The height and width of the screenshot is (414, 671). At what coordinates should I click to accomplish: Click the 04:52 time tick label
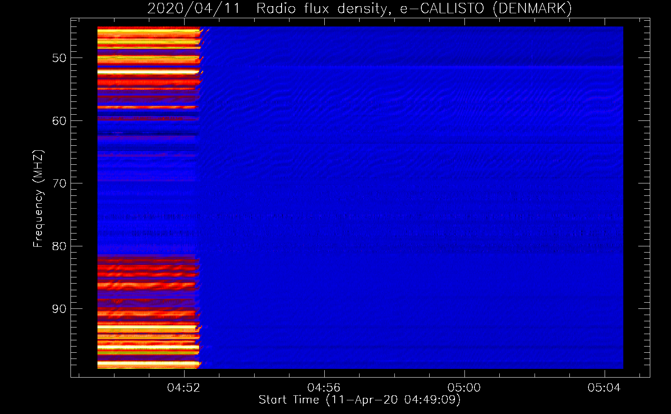pos(184,388)
